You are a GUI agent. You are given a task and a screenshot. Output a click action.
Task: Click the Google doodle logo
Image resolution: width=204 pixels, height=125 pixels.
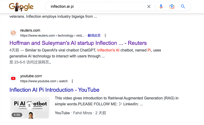tap(21, 7)
